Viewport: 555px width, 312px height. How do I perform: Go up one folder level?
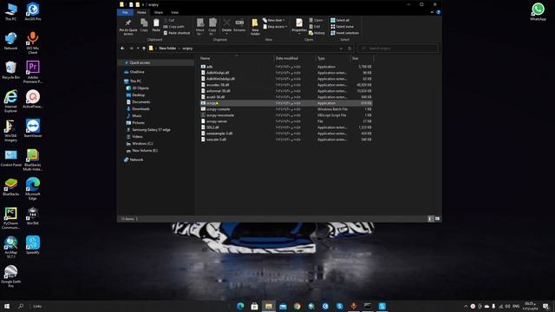click(x=144, y=49)
